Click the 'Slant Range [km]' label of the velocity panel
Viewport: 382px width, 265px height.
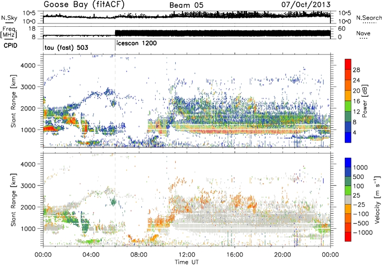click(13, 200)
